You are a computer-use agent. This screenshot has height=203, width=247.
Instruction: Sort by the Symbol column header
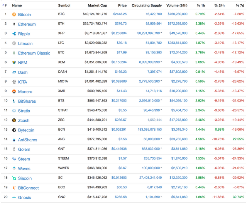coord(64,5)
